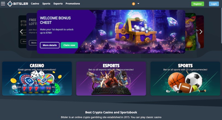Image resolution: width=222 pixels, height=120 pixels.
Task: Claim now the welcome bonus chest
Action: tap(69, 45)
